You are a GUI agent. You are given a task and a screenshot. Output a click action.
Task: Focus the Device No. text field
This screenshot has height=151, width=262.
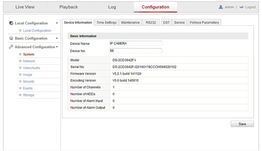[136, 51]
